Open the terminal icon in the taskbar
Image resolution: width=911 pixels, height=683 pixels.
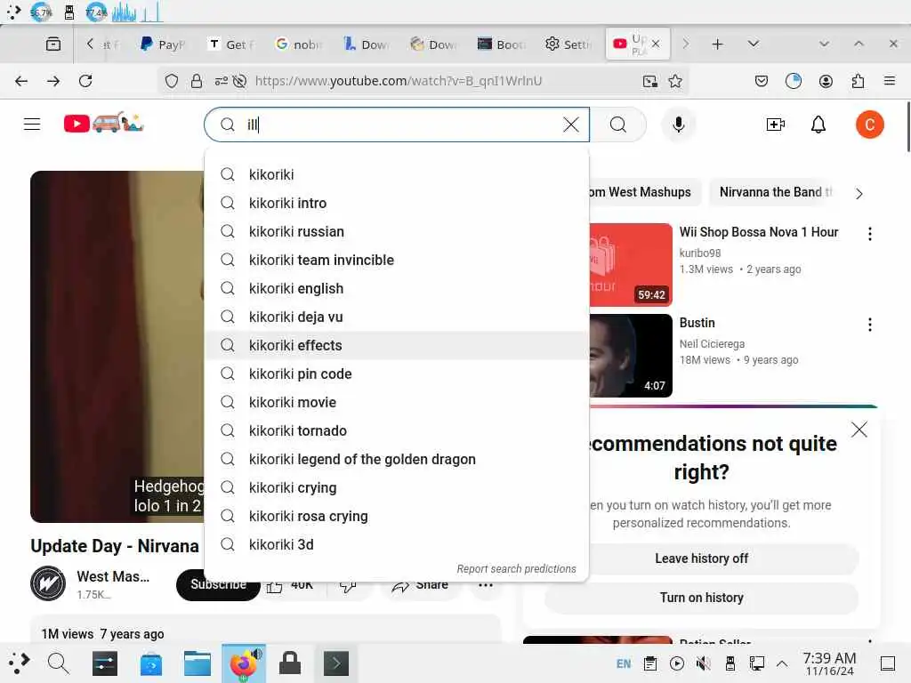(x=335, y=663)
